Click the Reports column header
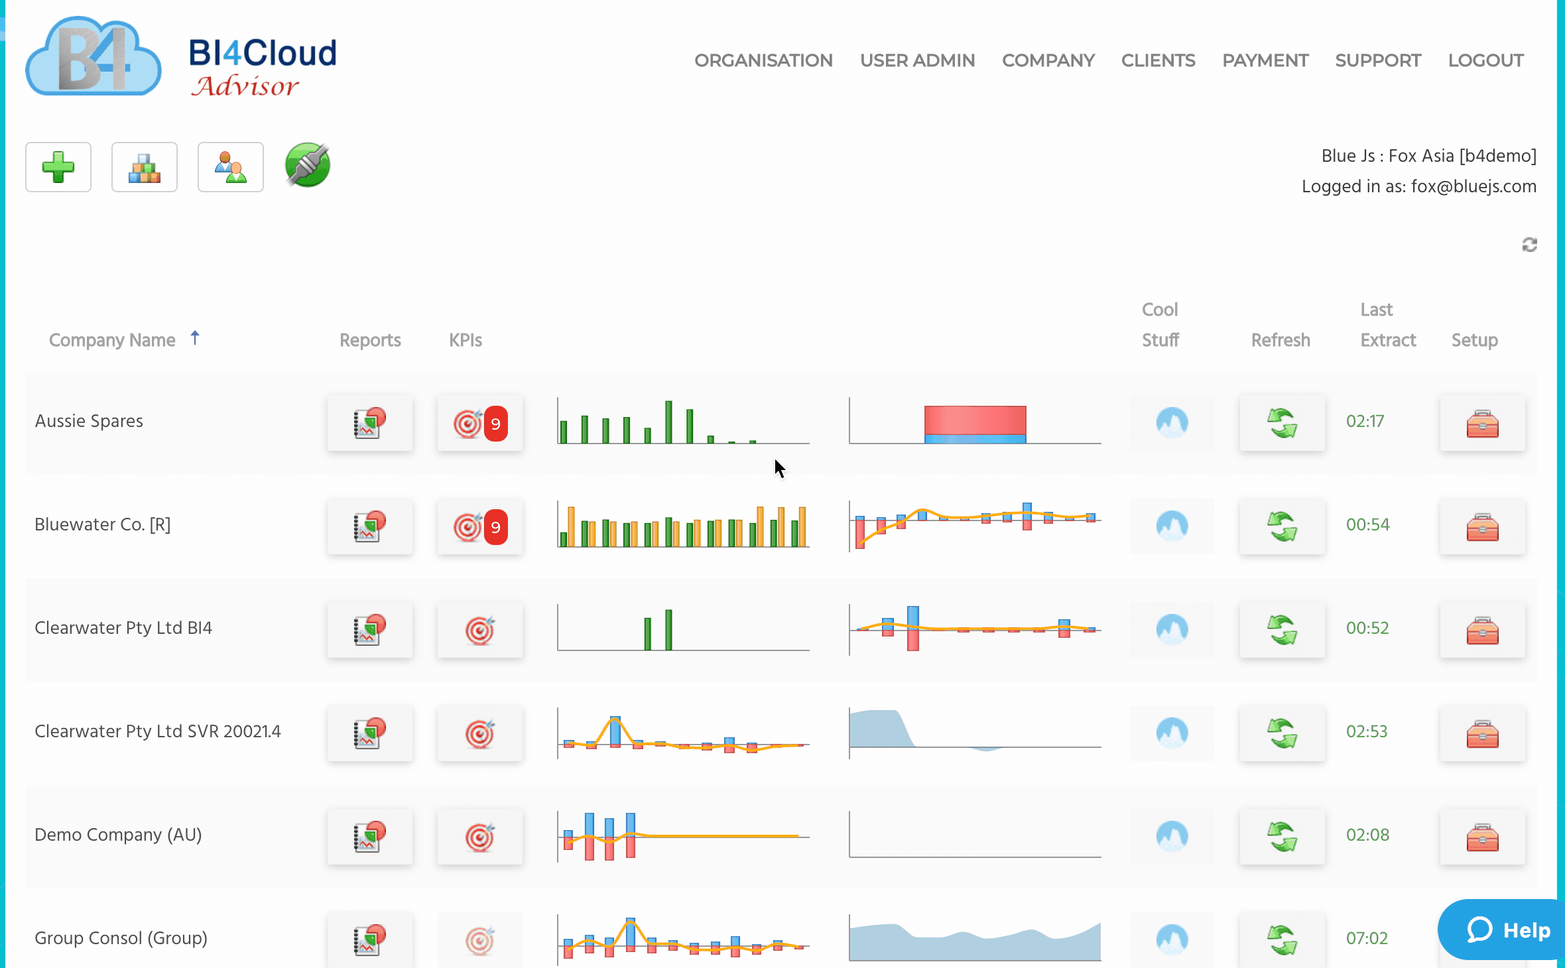Image resolution: width=1565 pixels, height=968 pixels. pos(370,340)
